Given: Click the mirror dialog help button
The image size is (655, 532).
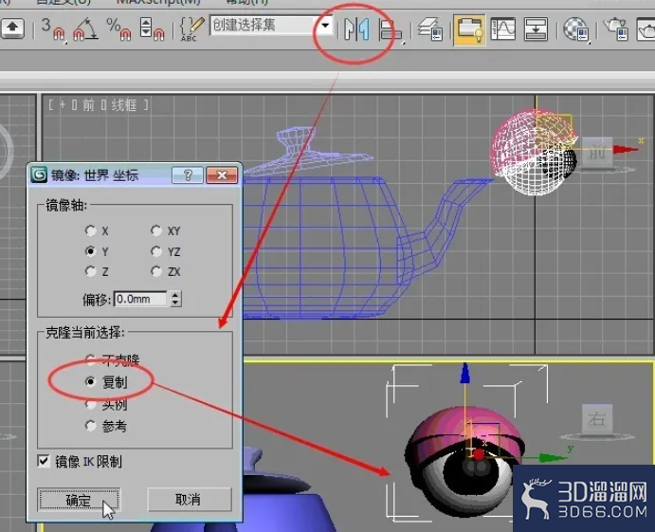Looking at the screenshot, I should (188, 174).
